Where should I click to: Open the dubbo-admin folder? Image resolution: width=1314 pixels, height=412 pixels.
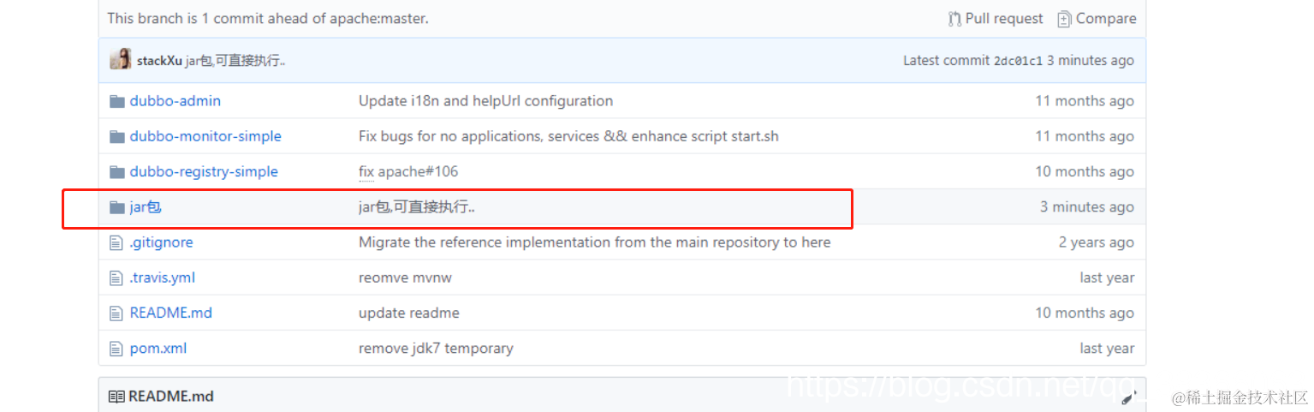point(175,101)
